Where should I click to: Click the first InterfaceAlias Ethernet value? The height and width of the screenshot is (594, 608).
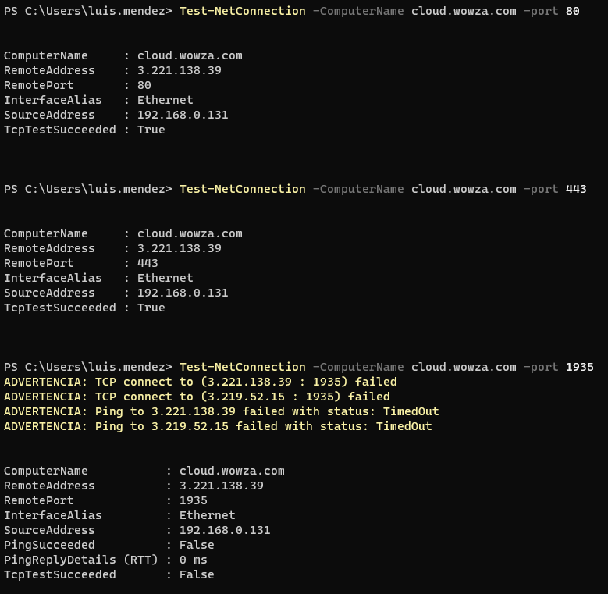[165, 100]
